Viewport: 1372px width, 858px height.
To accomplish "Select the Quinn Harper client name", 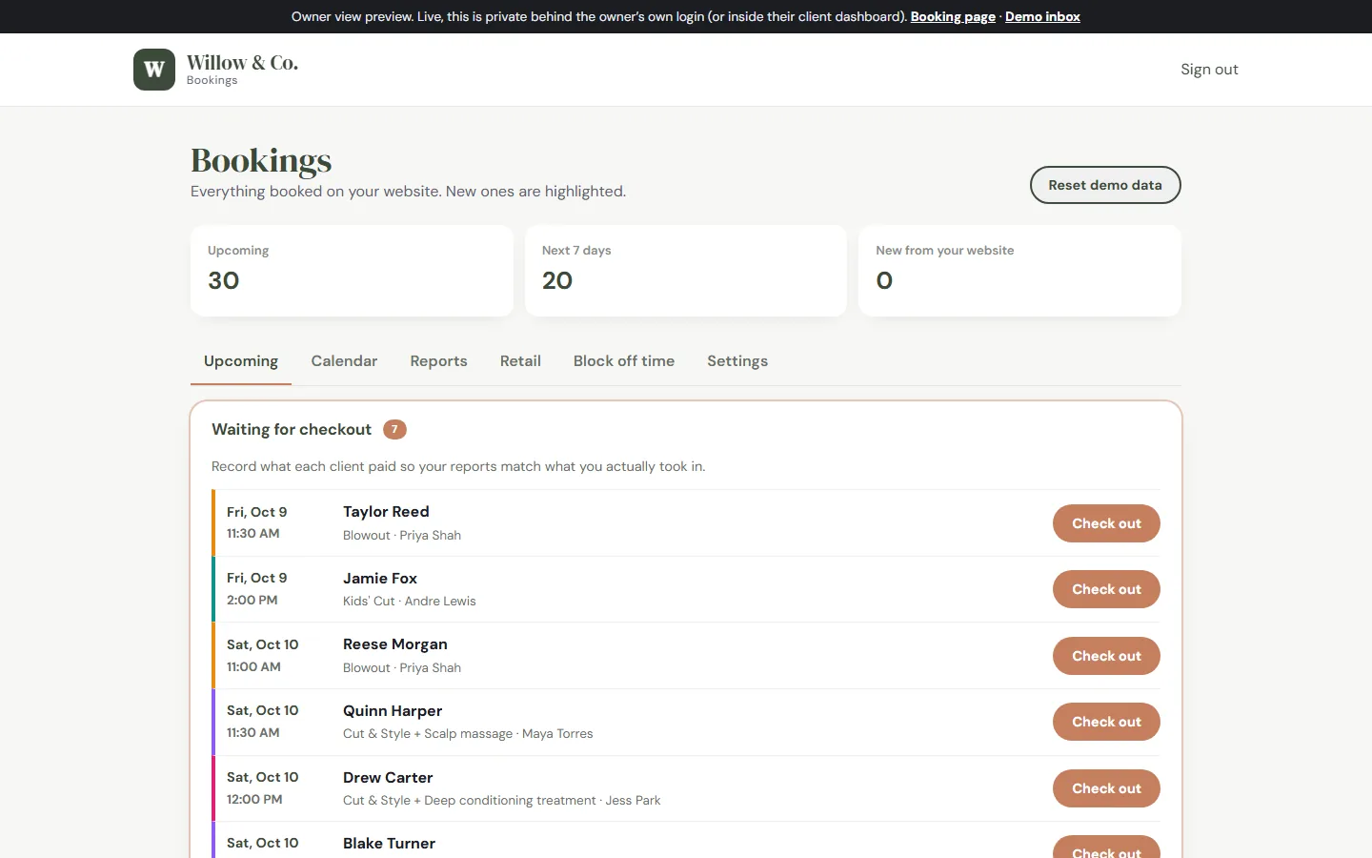I will click(x=393, y=711).
